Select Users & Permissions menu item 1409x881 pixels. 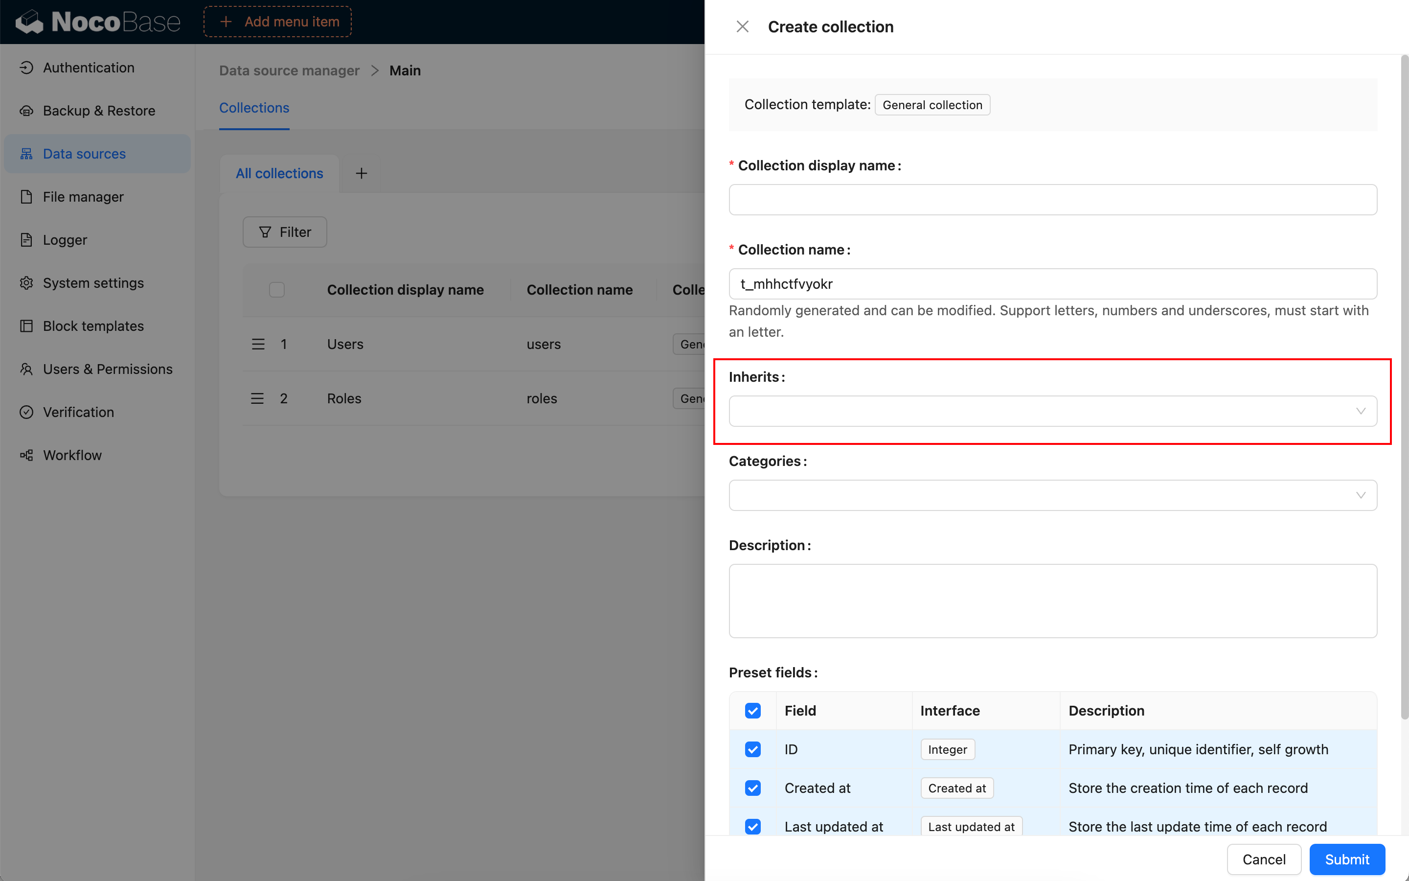point(108,370)
